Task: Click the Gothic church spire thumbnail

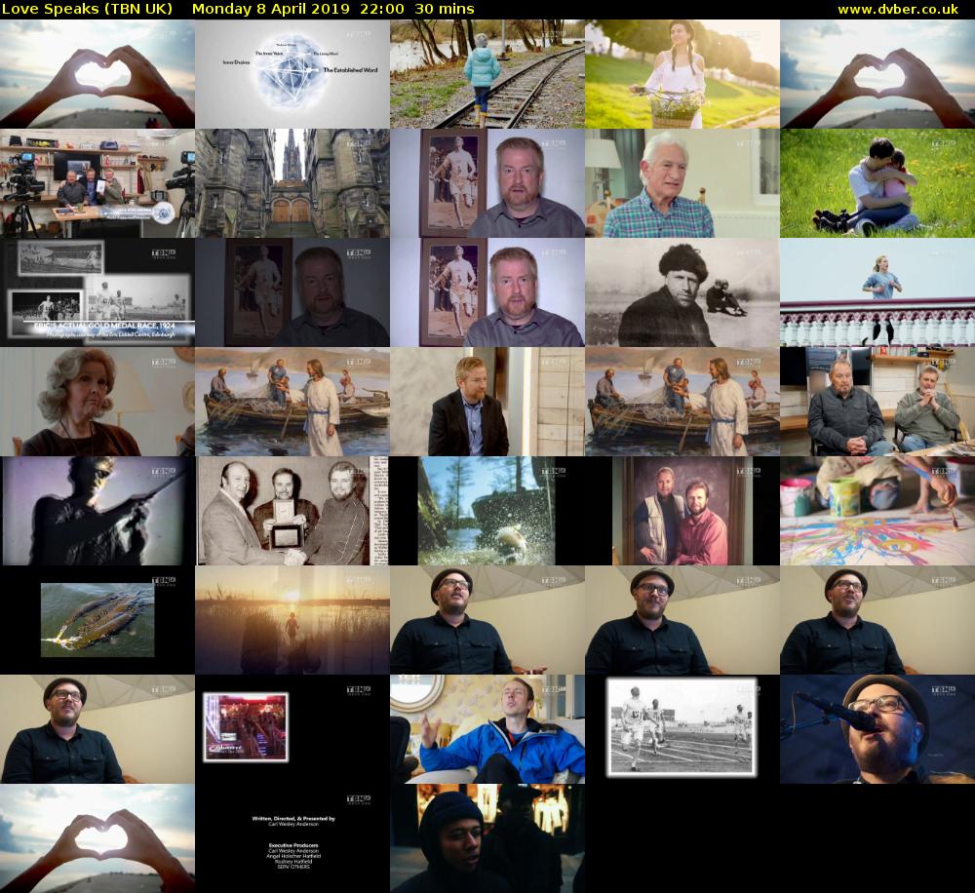Action: click(x=292, y=183)
